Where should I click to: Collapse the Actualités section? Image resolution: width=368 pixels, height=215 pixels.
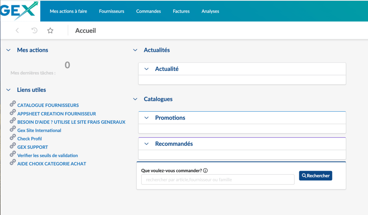point(135,50)
